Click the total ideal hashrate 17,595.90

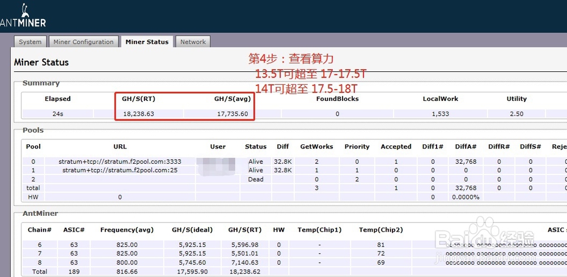[192, 271]
